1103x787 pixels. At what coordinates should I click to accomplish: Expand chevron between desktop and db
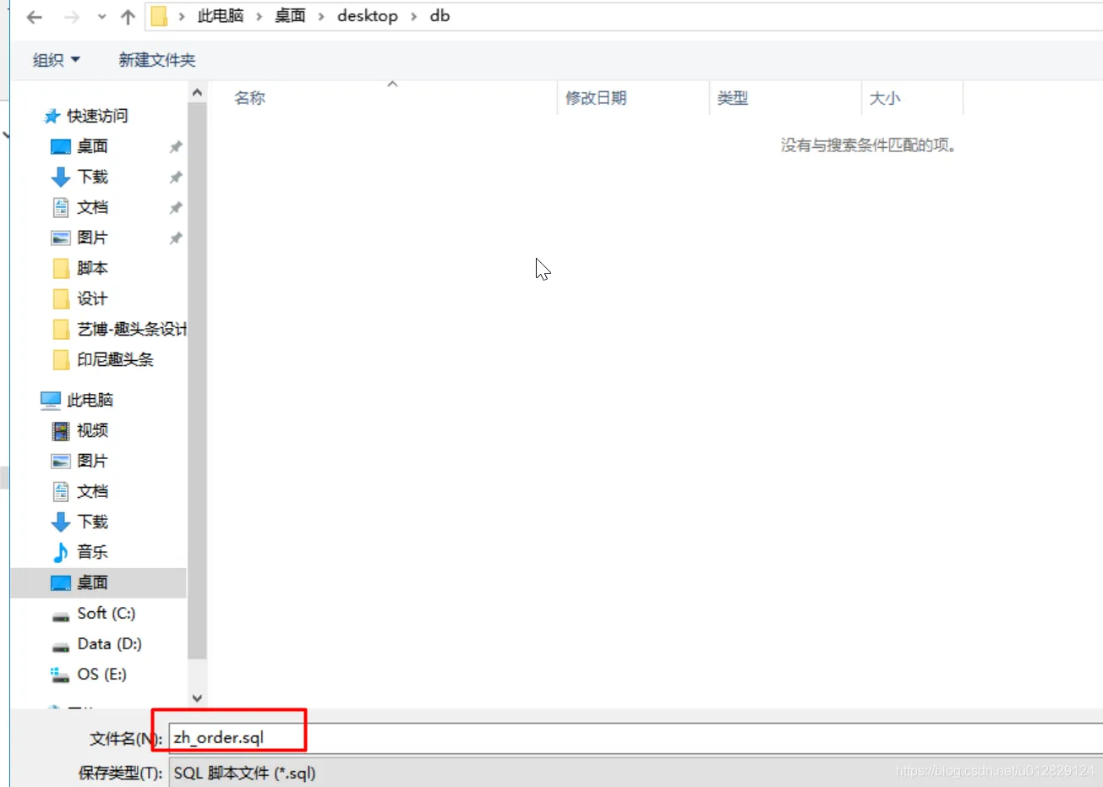click(414, 17)
